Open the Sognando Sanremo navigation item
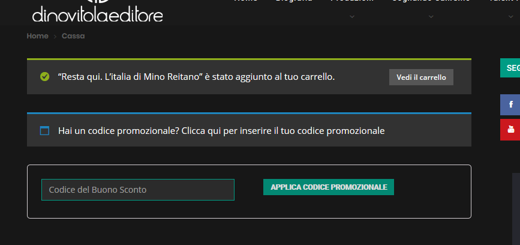 tap(431, 1)
